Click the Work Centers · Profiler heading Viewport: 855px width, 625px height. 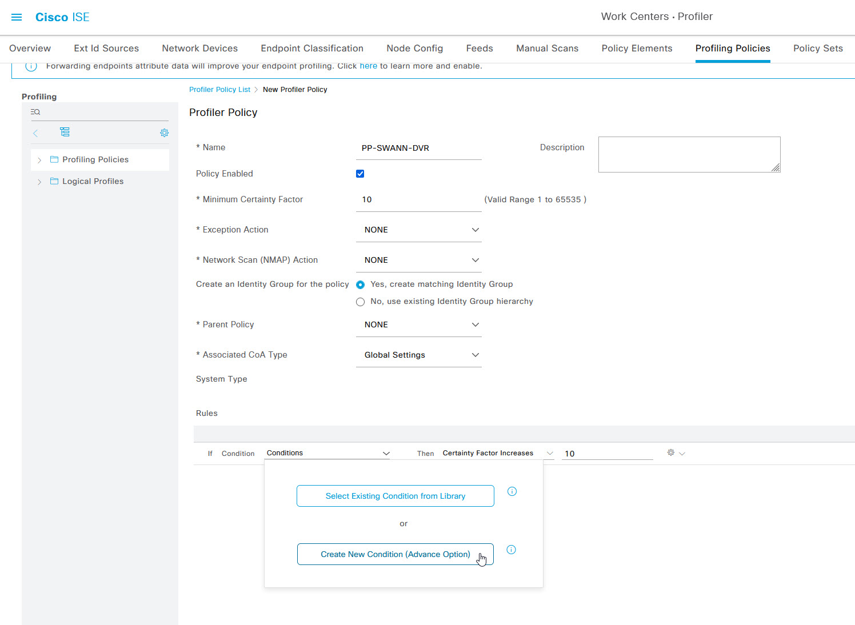(657, 17)
